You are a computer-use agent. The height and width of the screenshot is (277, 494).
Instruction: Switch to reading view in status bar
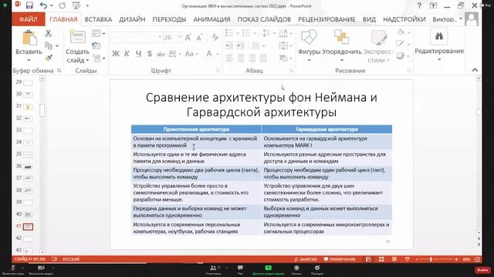[x=394, y=259]
